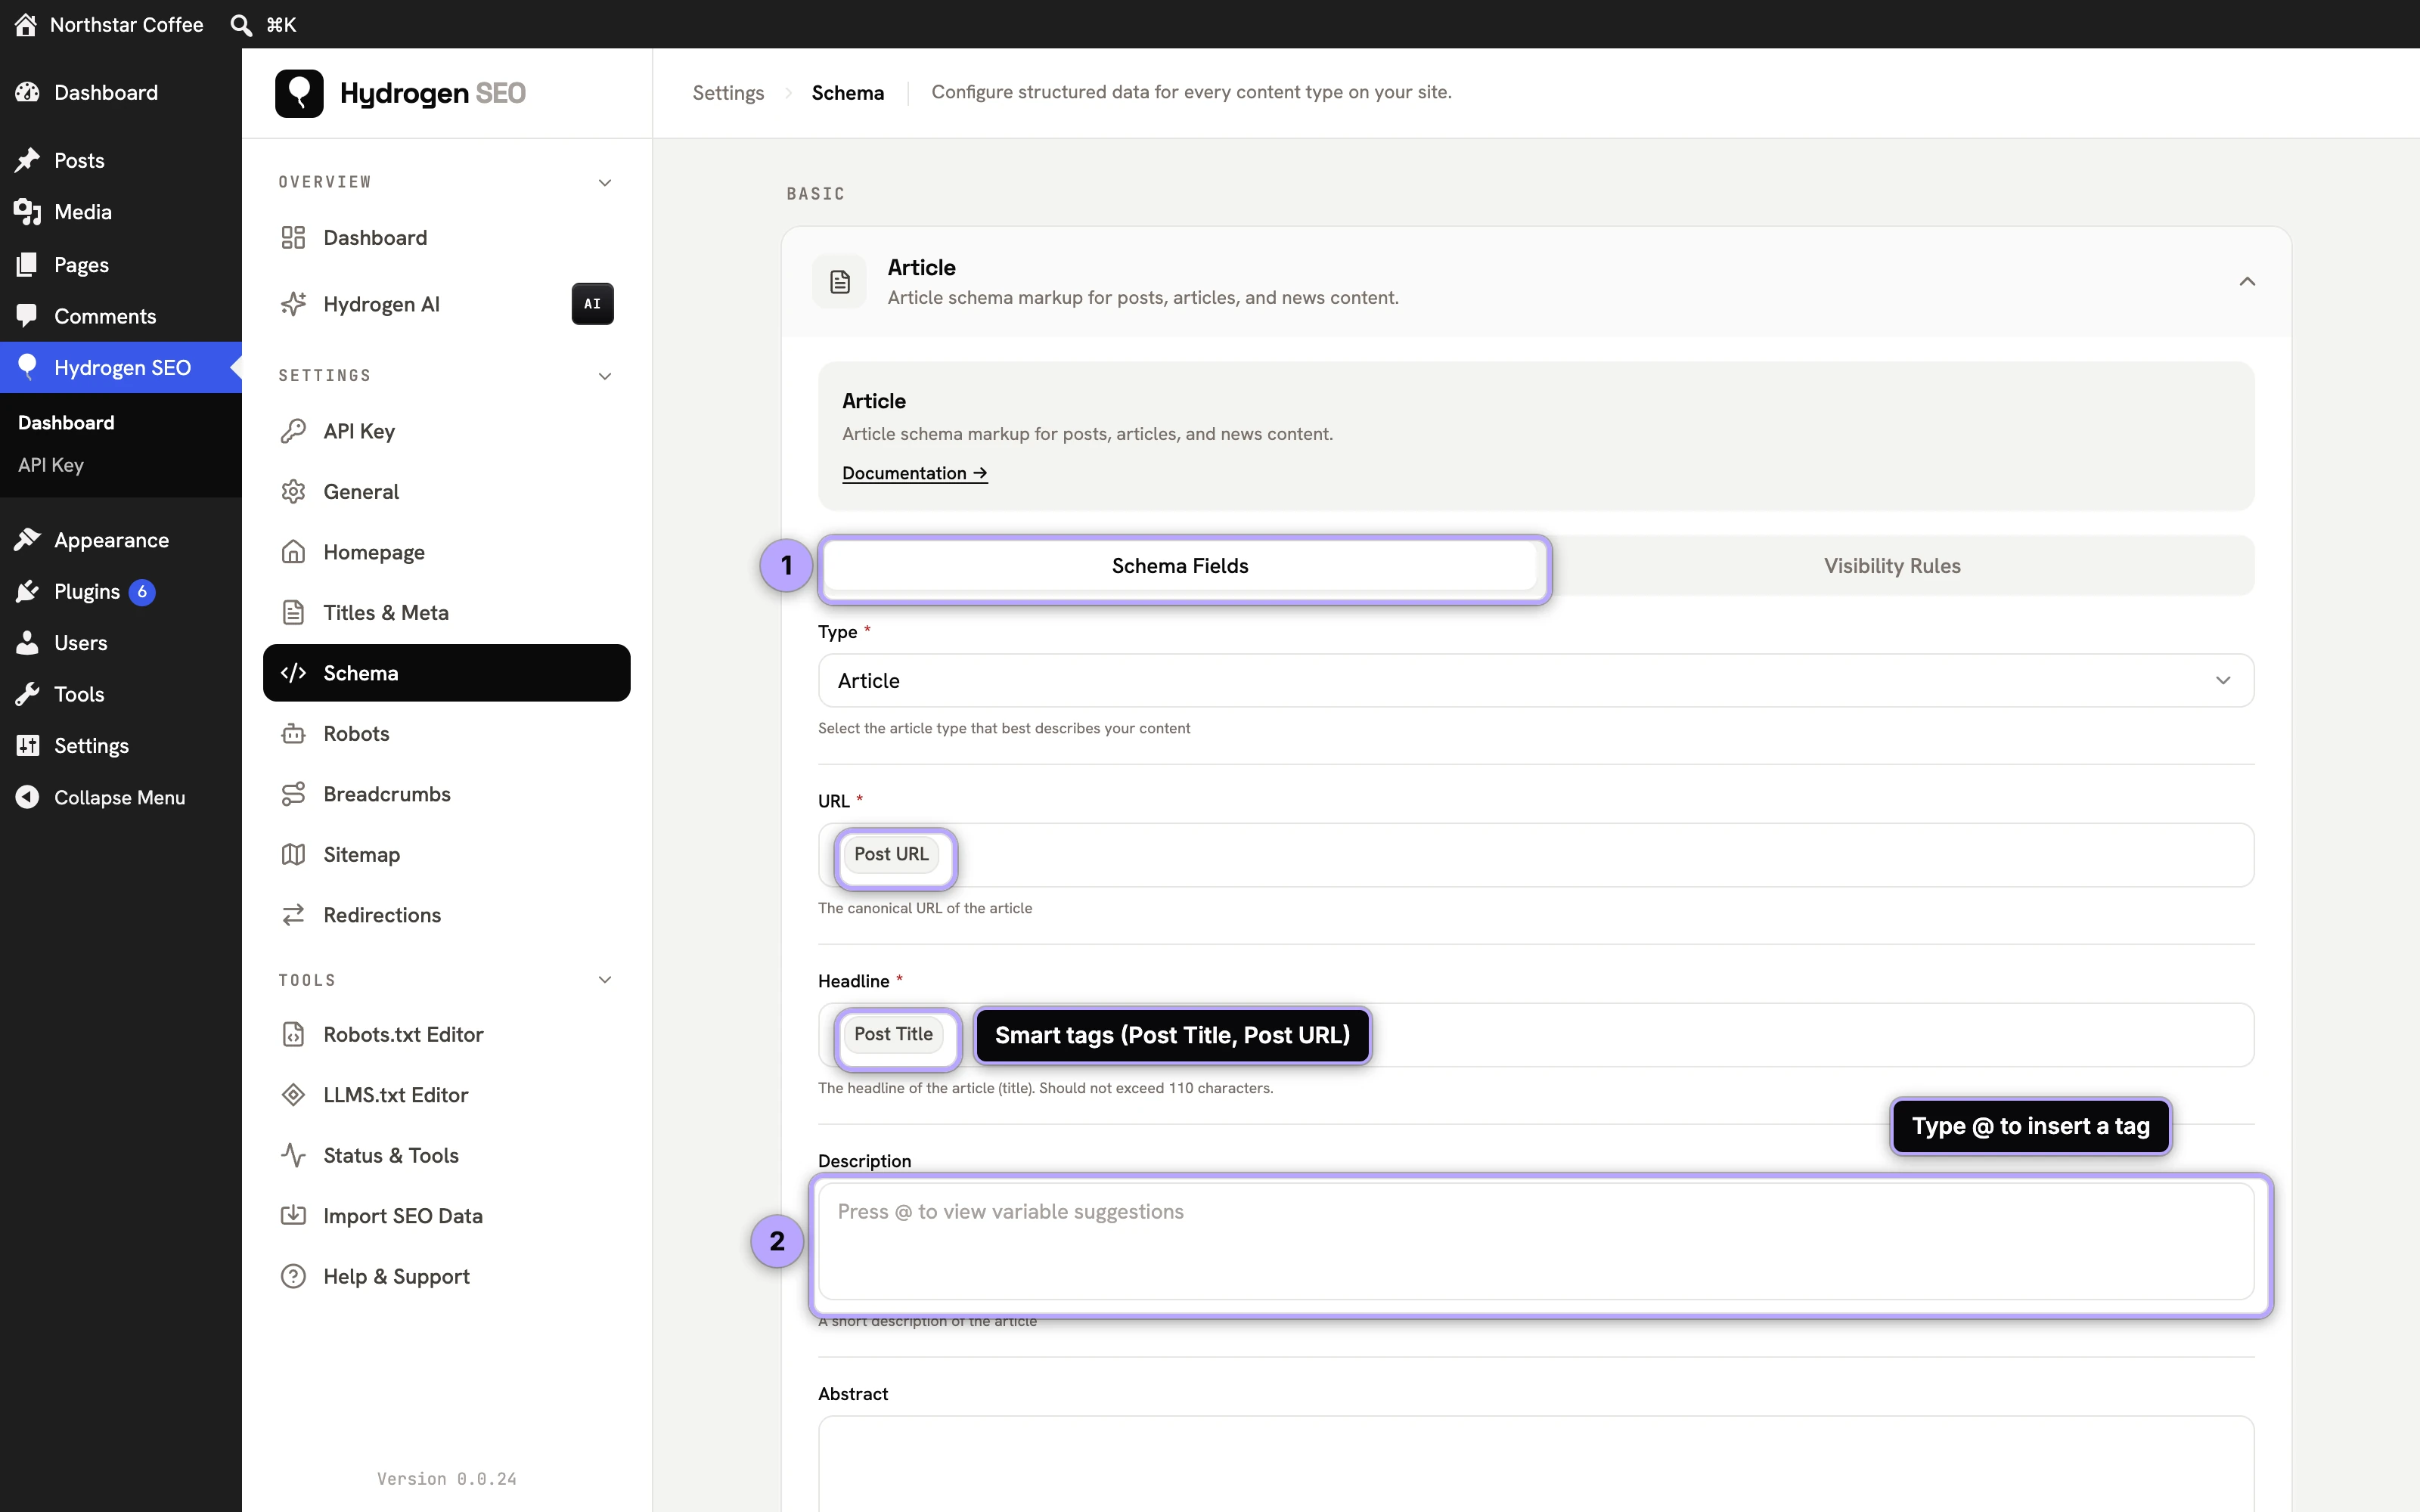Collapse the Tools section chevron

(x=605, y=980)
